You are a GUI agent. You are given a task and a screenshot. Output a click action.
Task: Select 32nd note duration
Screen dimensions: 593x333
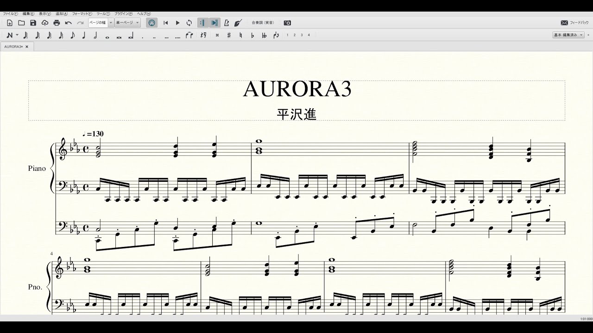pyautogui.click(x=49, y=35)
